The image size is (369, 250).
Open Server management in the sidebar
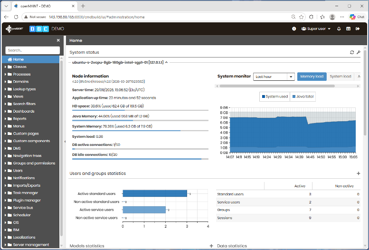coord(30,245)
